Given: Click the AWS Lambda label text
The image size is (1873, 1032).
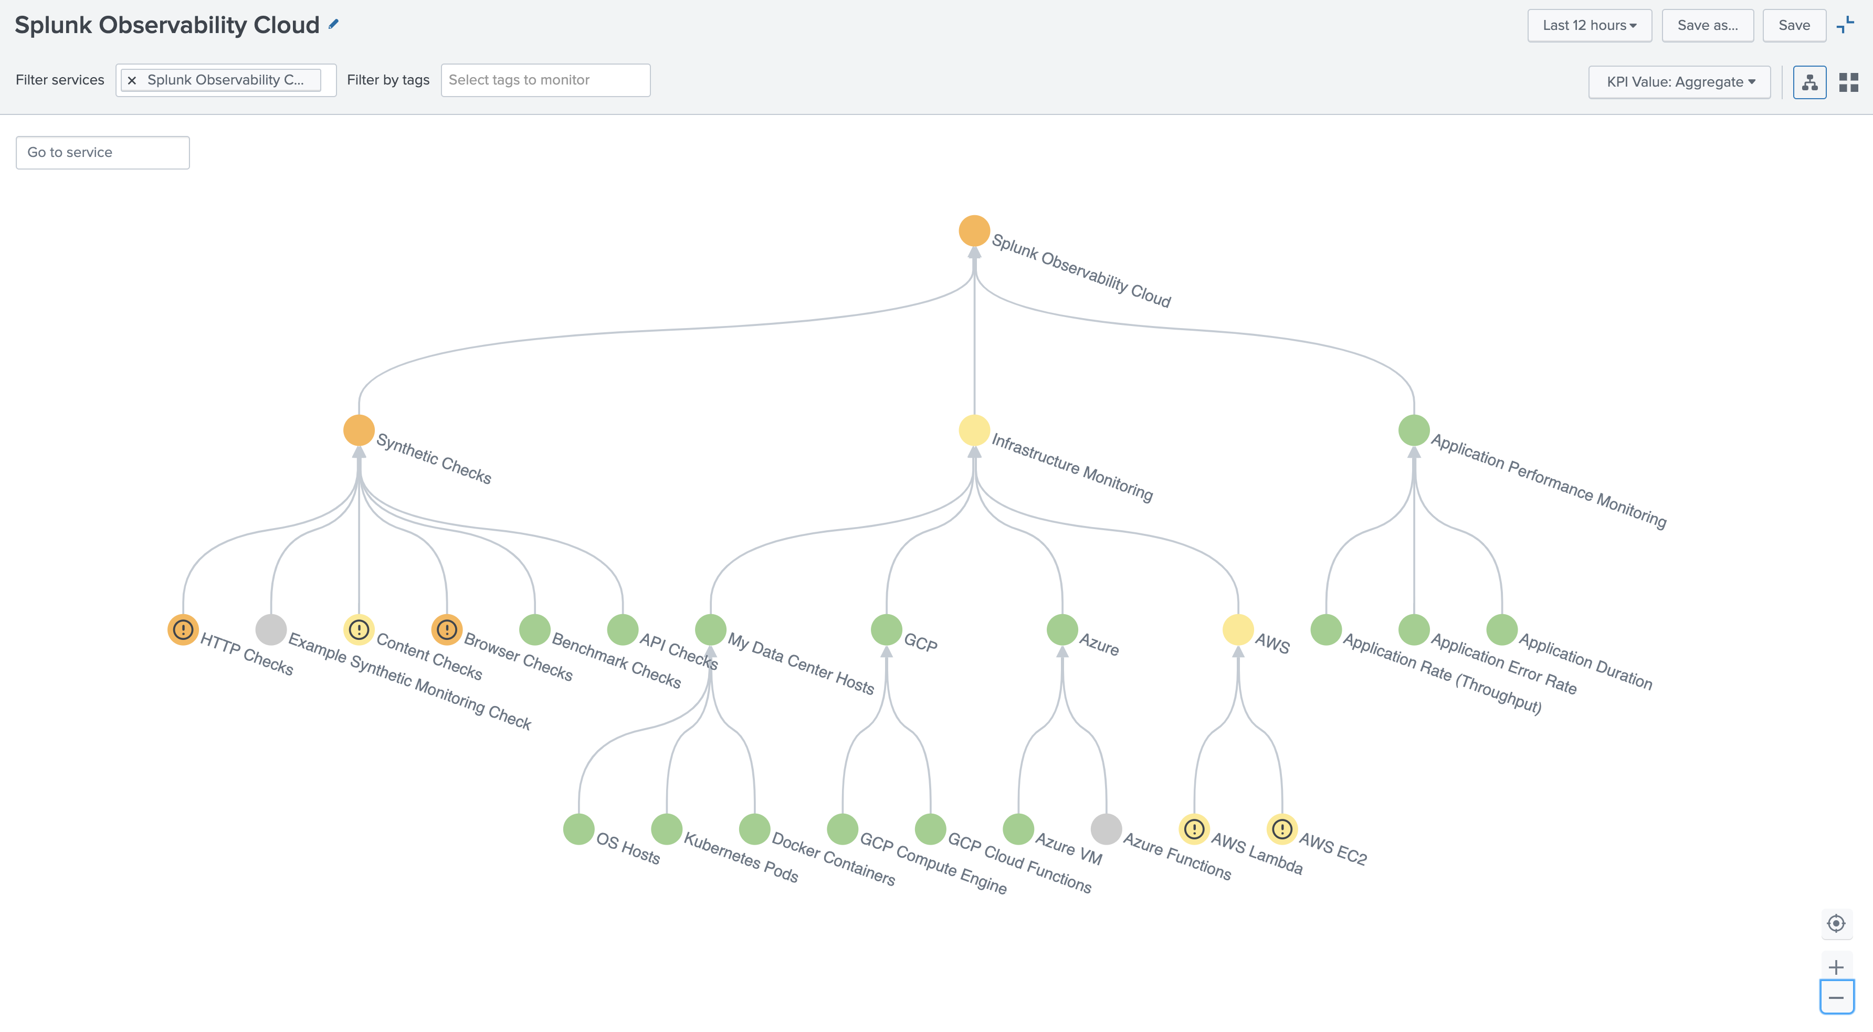Looking at the screenshot, I should point(1257,853).
